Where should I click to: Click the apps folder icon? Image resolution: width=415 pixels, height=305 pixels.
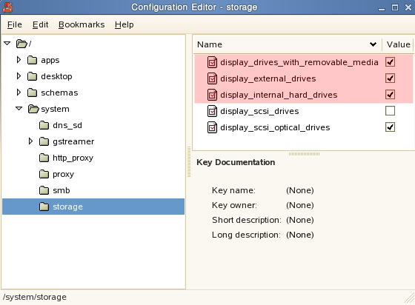pos(33,60)
